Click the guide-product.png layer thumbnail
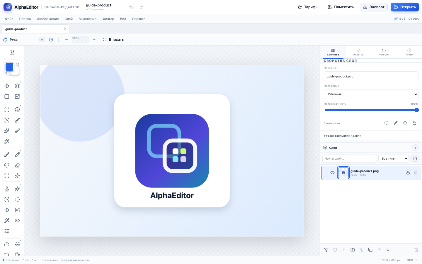The width and height of the screenshot is (422, 264). pyautogui.click(x=343, y=173)
